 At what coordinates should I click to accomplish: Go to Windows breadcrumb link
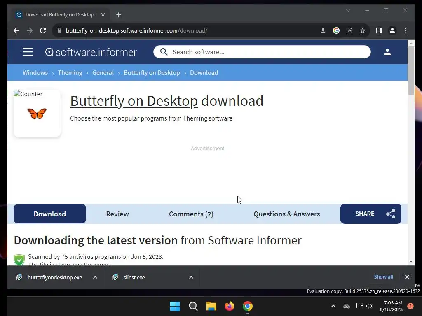[35, 73]
